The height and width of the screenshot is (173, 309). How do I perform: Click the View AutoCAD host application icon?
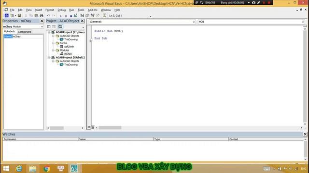[x=6, y=15]
